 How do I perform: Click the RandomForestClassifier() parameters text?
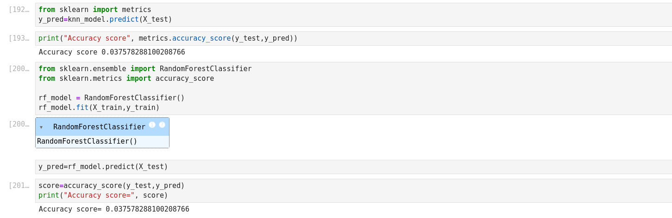[87, 141]
